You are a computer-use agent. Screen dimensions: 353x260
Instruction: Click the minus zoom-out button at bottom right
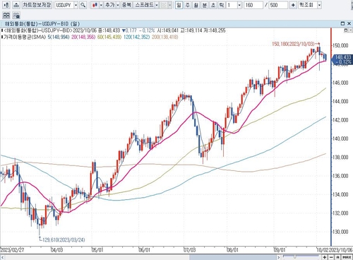coord(331,257)
